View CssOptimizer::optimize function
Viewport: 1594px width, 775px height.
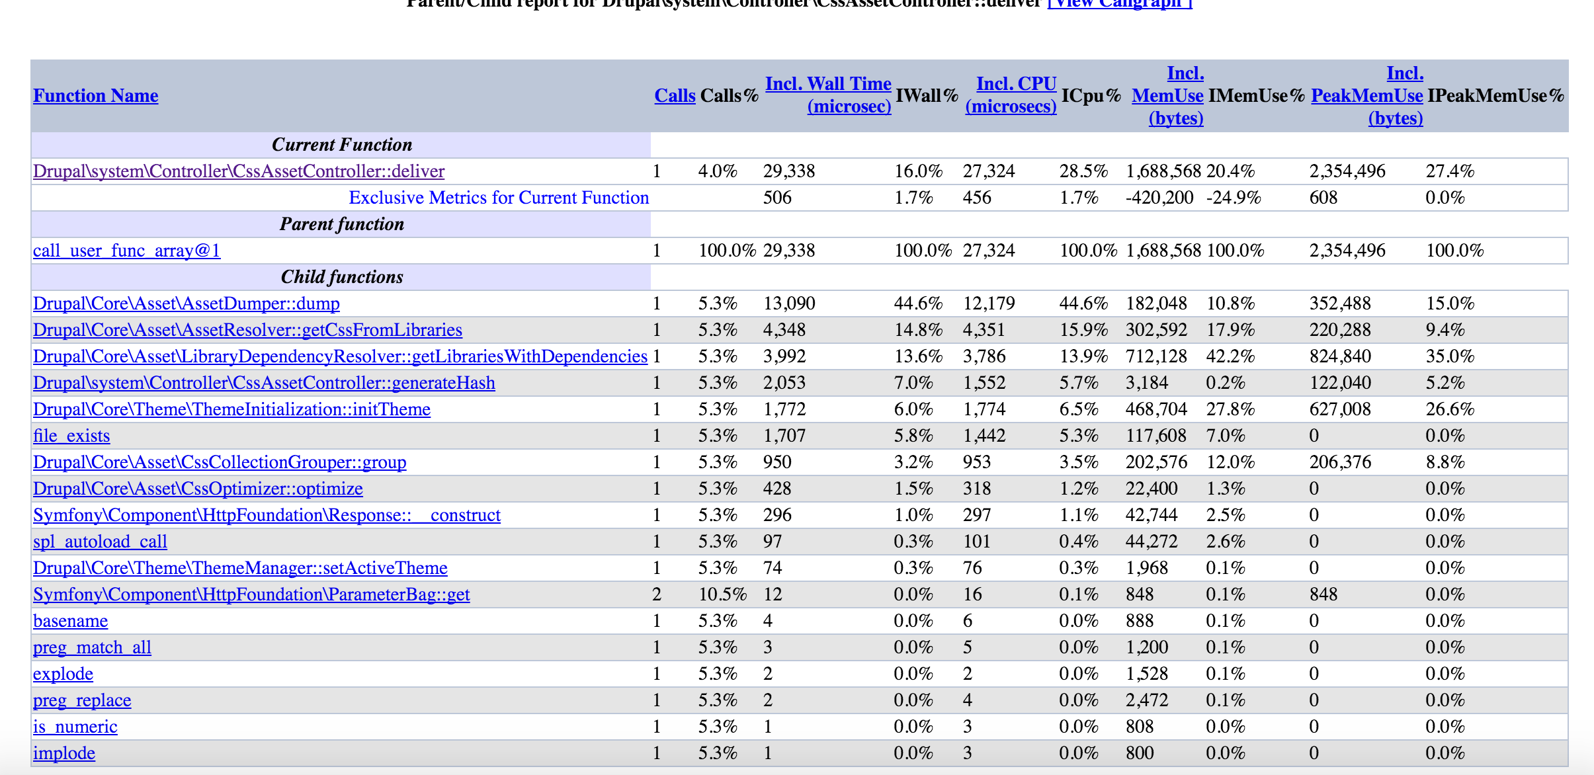[x=198, y=488]
